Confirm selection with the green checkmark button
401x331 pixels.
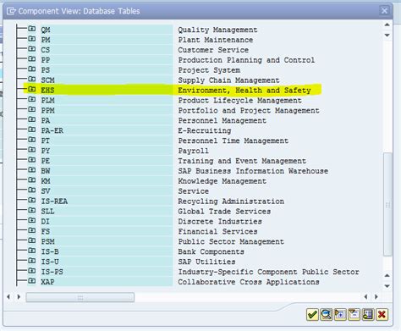(x=312, y=314)
